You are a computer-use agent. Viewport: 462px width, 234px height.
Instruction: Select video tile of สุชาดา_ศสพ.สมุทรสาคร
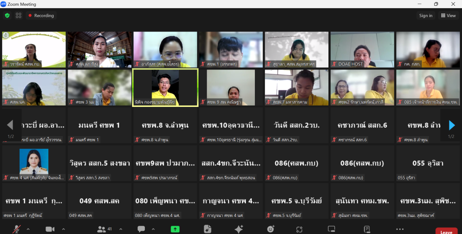pos(296,50)
